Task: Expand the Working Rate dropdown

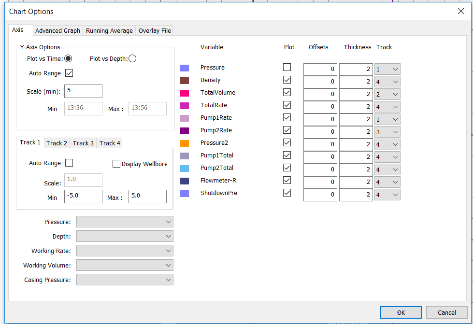Action: [125, 251]
